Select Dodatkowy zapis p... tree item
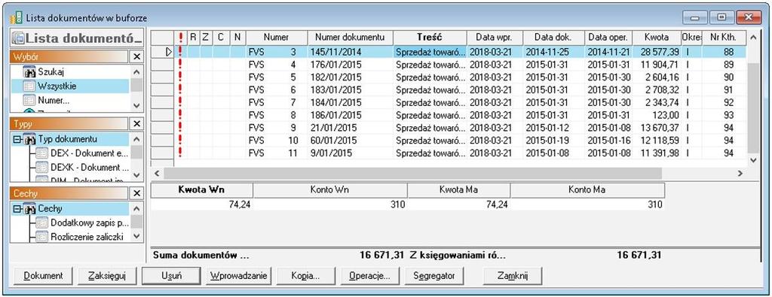772x297 pixels. point(90,223)
